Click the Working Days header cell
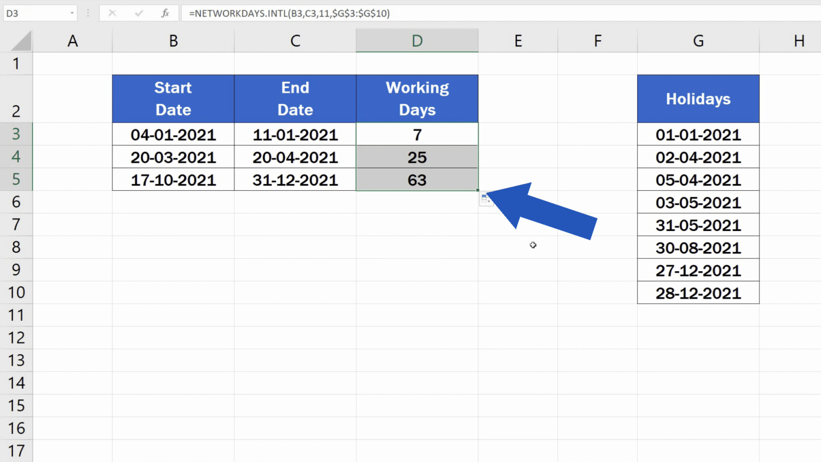821x462 pixels. pos(417,99)
